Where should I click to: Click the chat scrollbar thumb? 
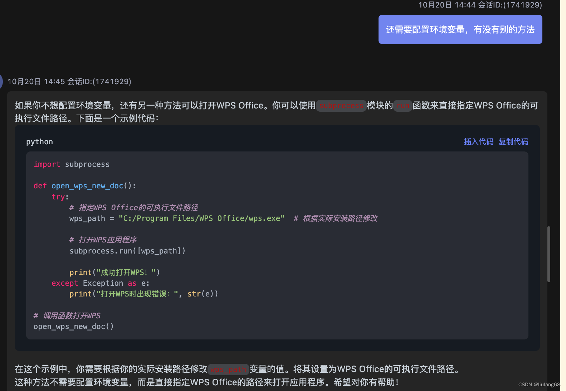(x=549, y=254)
